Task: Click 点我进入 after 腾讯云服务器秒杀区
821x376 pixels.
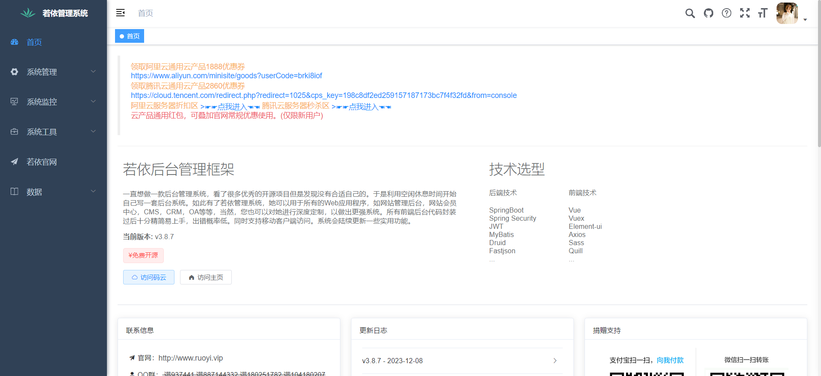Action: (361, 107)
